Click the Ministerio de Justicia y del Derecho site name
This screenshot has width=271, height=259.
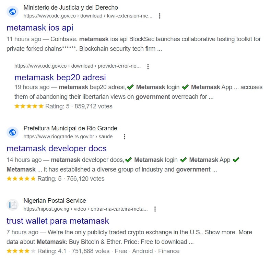click(x=71, y=8)
